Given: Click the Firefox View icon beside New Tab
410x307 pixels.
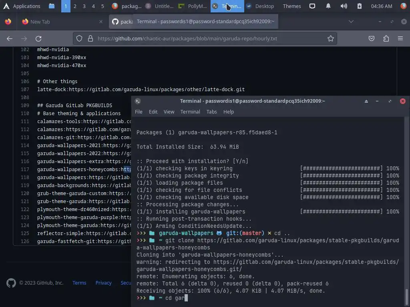Looking at the screenshot, I should click(8, 22).
